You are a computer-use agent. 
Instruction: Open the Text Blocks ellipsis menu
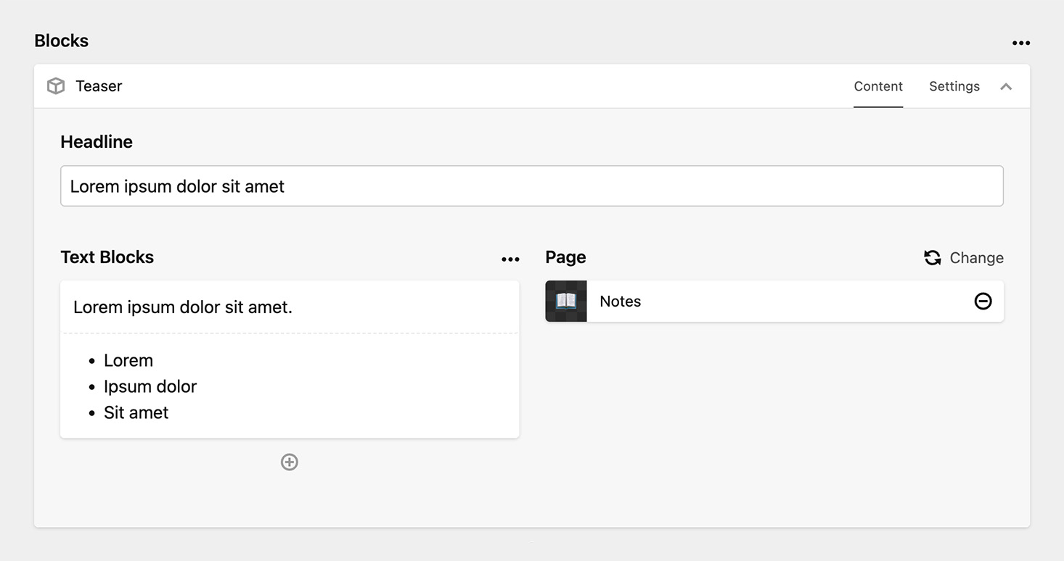(x=510, y=259)
